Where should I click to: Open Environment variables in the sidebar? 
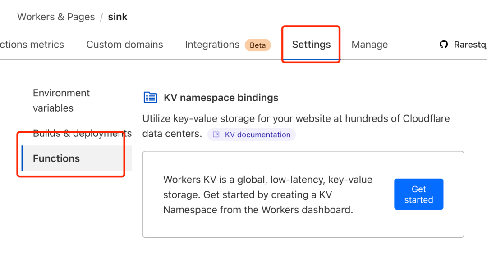(61, 100)
